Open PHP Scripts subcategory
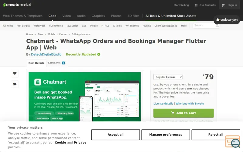 23,26
